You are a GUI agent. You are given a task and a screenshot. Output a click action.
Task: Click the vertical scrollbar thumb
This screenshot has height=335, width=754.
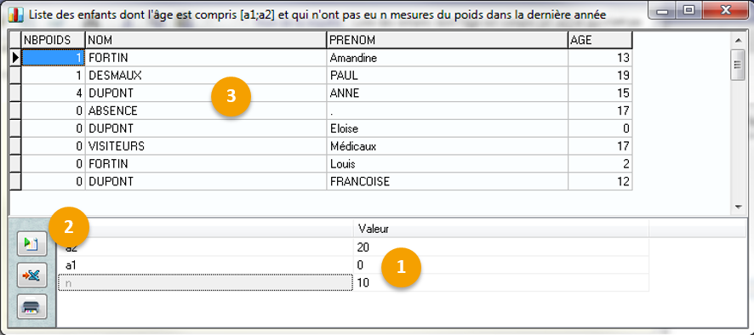(738, 65)
